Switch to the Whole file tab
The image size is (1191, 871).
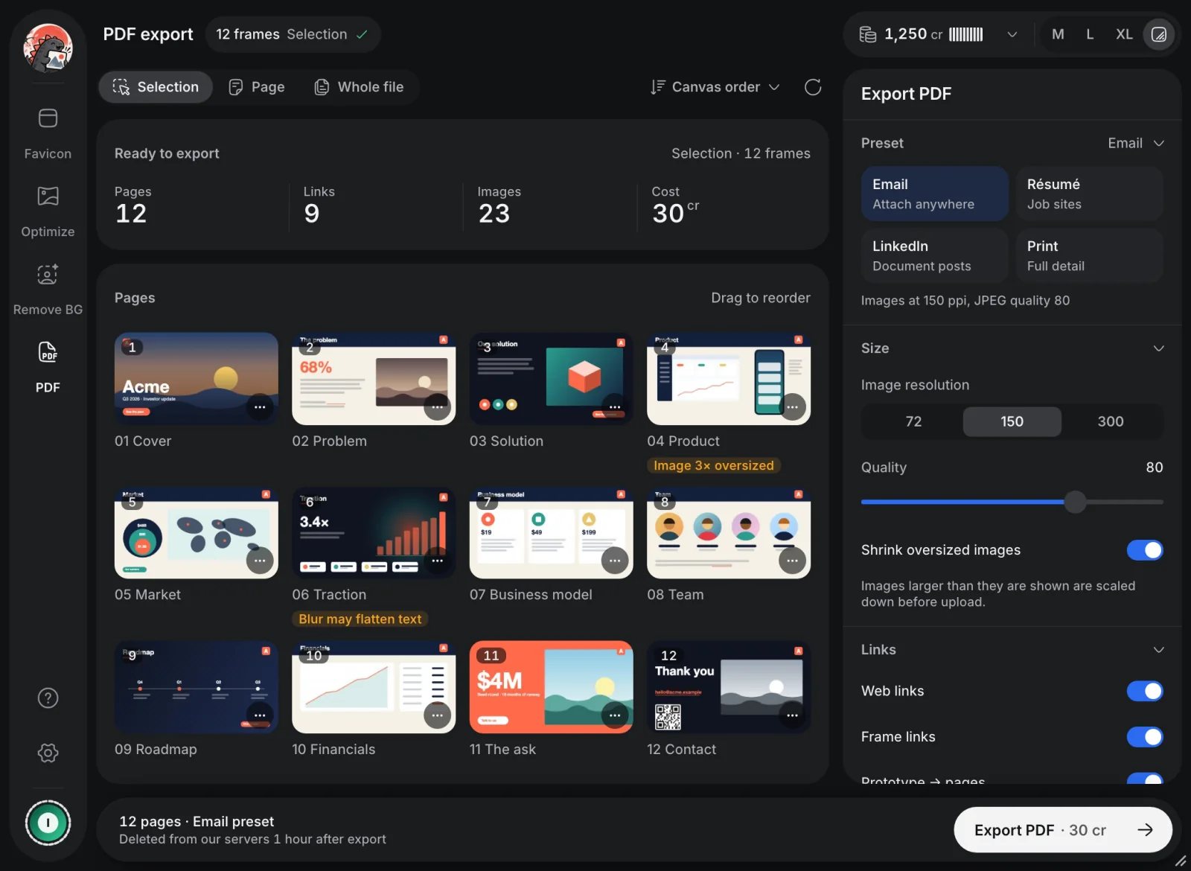point(359,87)
